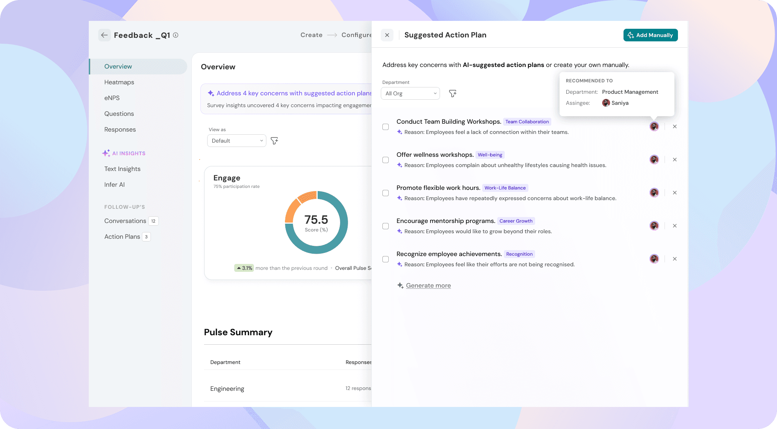Click assignee avatar for Recognize employee achievements

[x=654, y=259]
